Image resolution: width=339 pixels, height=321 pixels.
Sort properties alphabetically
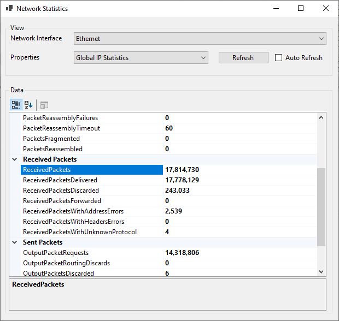click(28, 105)
